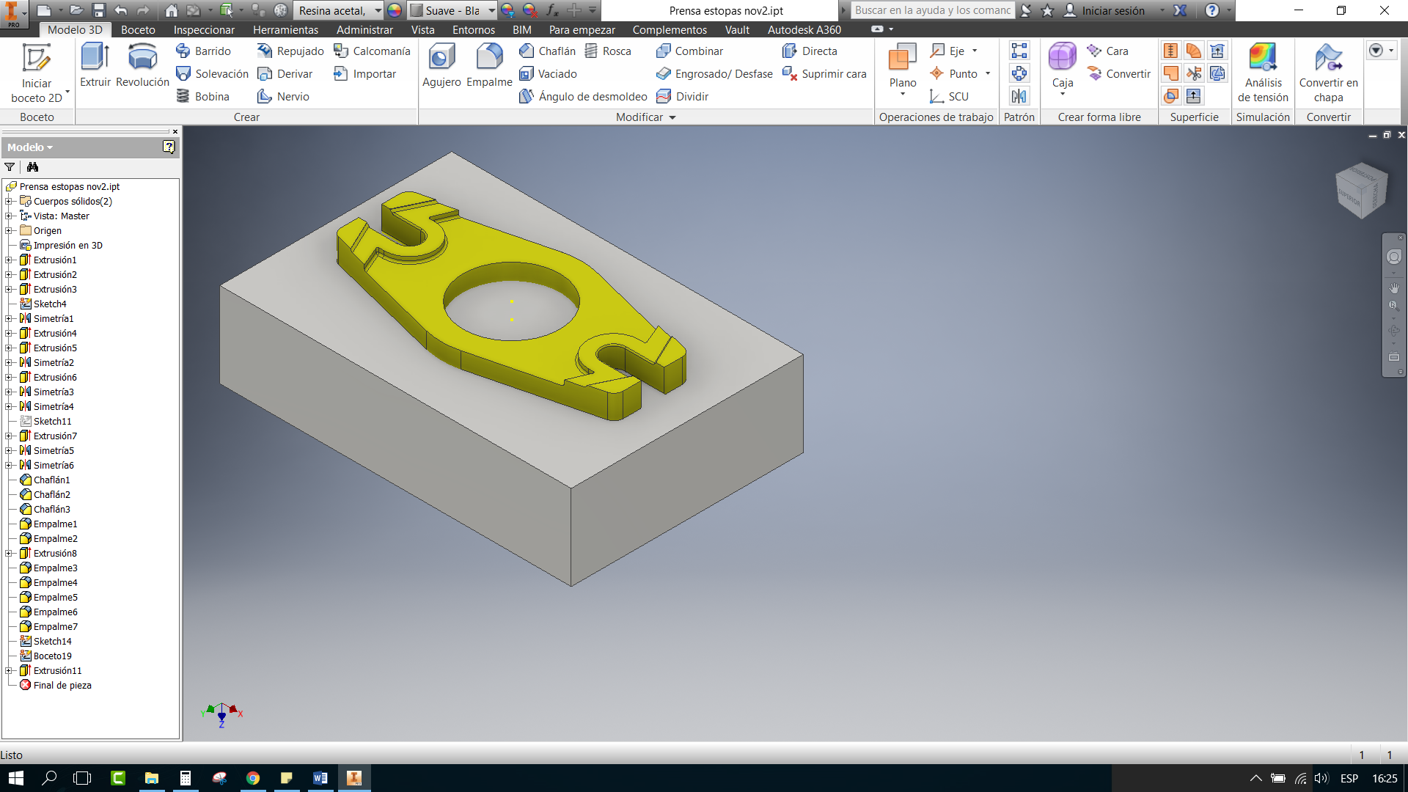
Task: Switch to the Inspeccionar ribbon tab
Action: tap(204, 30)
